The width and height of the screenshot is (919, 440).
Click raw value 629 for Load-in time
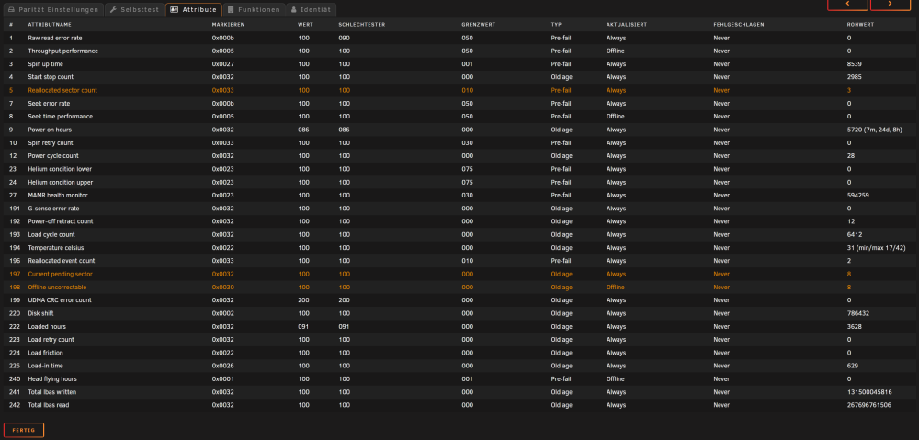(x=852, y=366)
